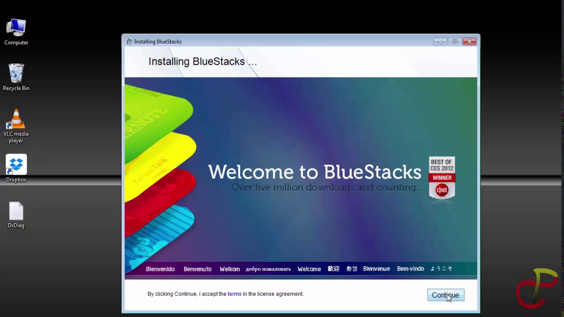Screen dimensions: 564x317
Task: Click the 'Welkom' greeting text
Action: point(229,269)
